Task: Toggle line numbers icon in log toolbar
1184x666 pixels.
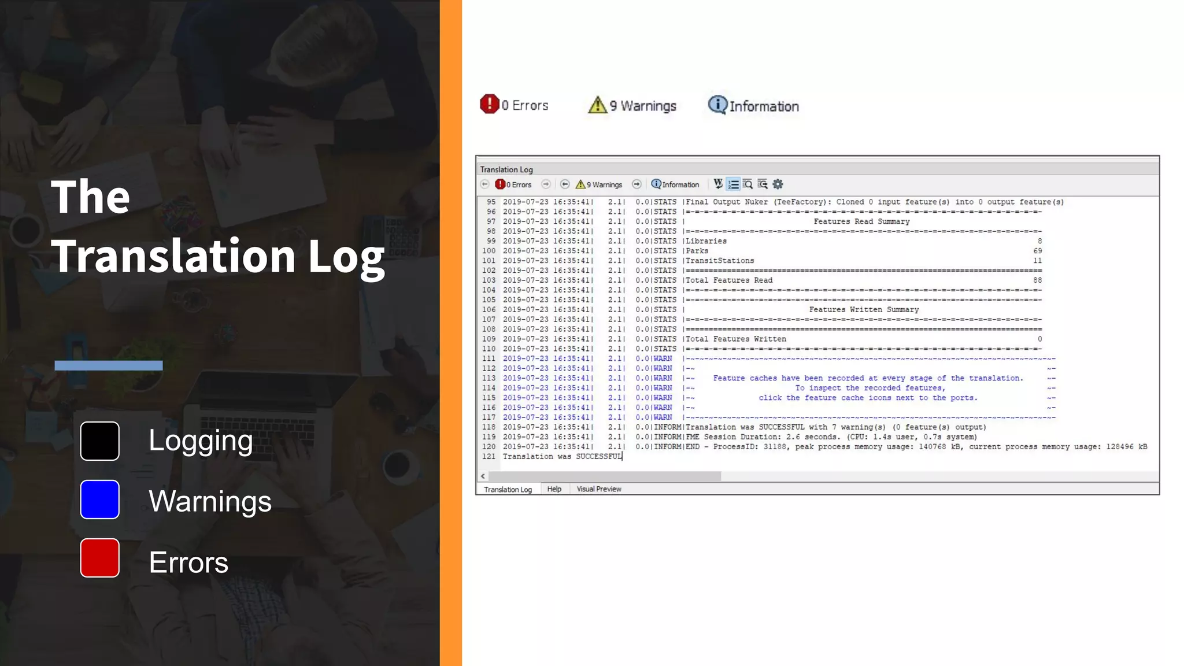Action: [733, 184]
